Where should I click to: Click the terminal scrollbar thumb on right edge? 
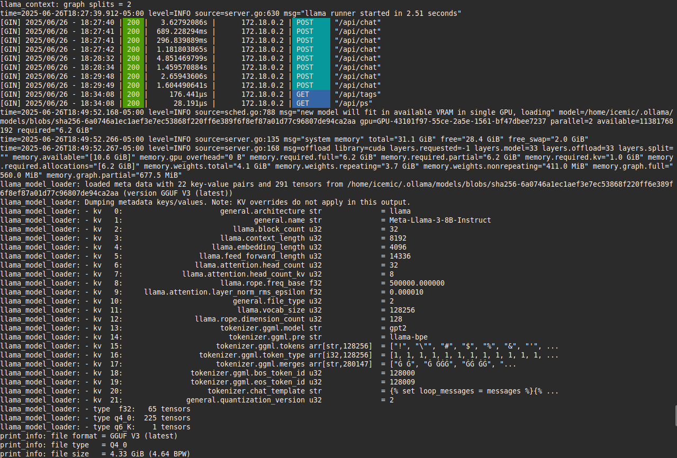675,415
